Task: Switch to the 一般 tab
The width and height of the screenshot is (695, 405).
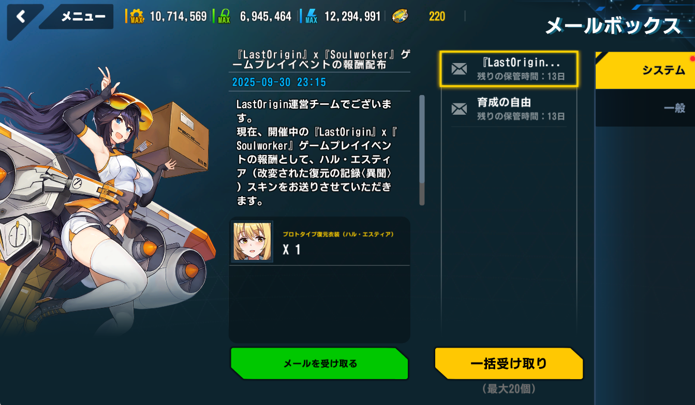Action: coord(645,108)
